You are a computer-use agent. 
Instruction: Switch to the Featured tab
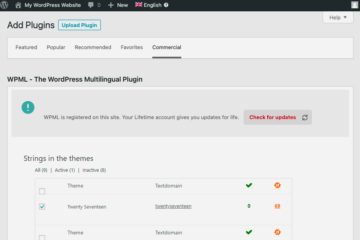tap(26, 47)
